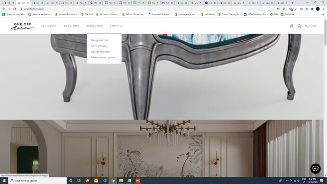Image resolution: width=327 pixels, height=184 pixels.
Task: Open the About Us navigation menu
Action: [x=117, y=26]
